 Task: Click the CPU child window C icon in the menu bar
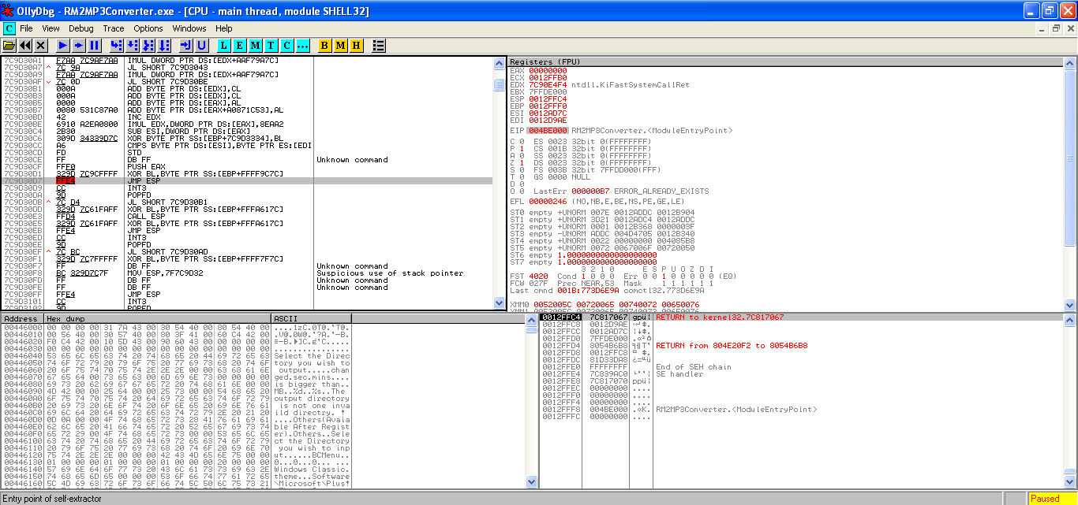[9, 28]
